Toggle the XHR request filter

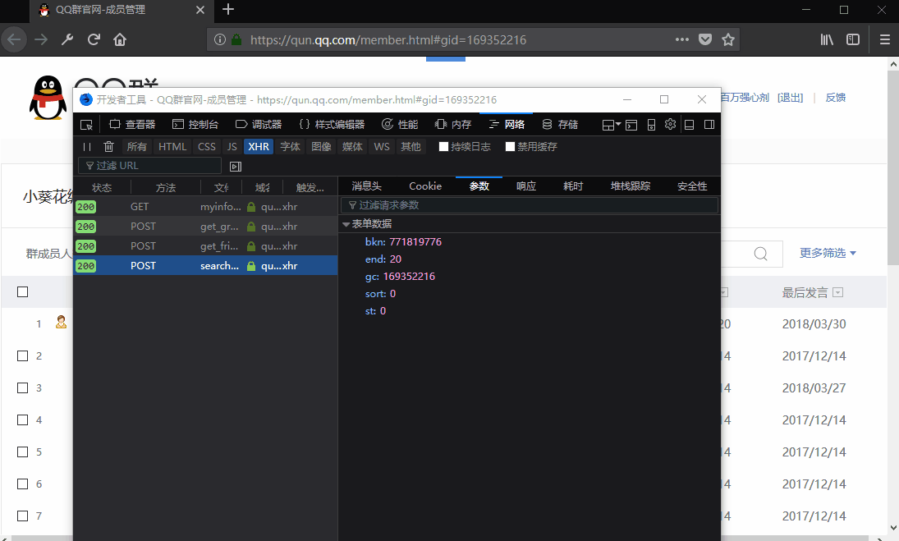pos(259,147)
